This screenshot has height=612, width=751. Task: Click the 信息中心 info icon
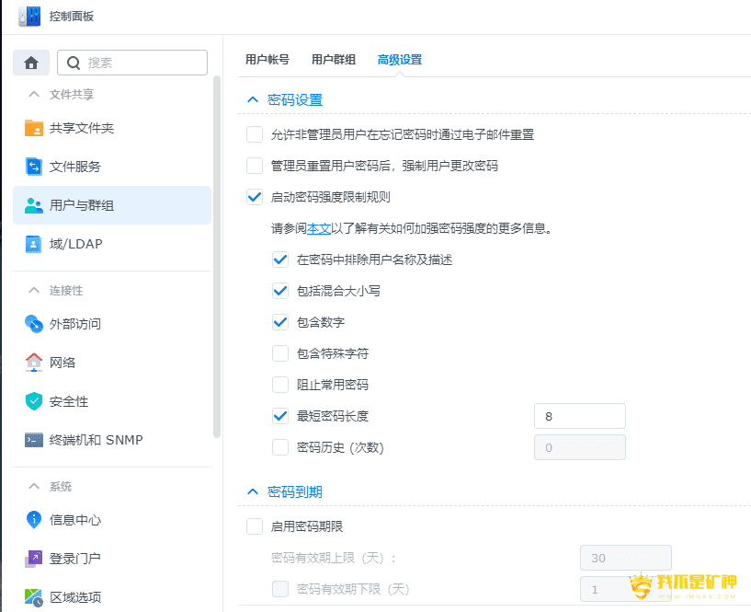(x=34, y=519)
